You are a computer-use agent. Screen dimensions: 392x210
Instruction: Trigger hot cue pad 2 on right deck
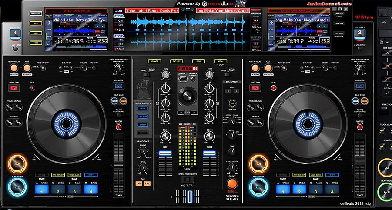pos(299,190)
